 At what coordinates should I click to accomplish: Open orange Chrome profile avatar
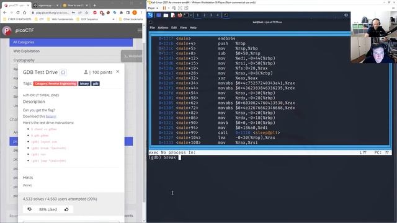(x=135, y=12)
